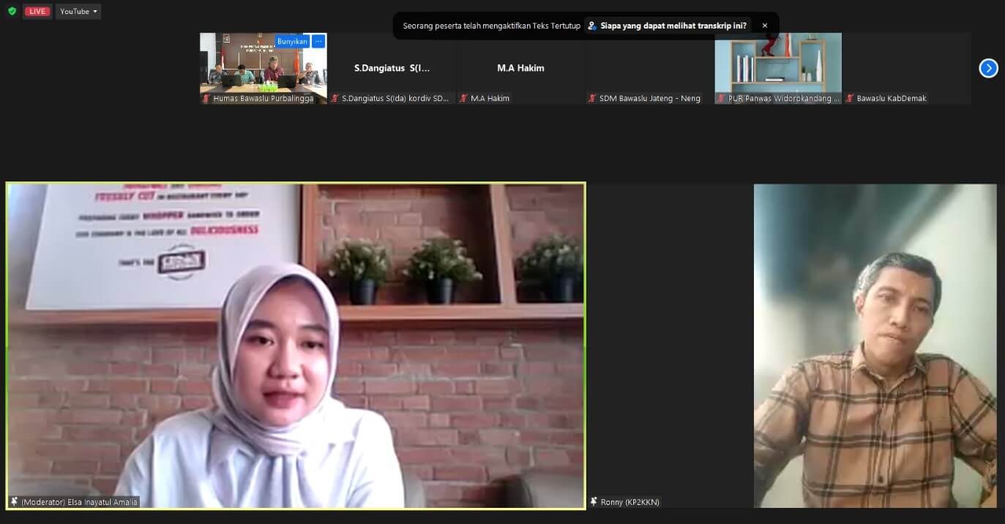Open 'Siapa yang dapat melihat transkrip ini?' link
Image resolution: width=1005 pixels, height=524 pixels.
click(667, 26)
